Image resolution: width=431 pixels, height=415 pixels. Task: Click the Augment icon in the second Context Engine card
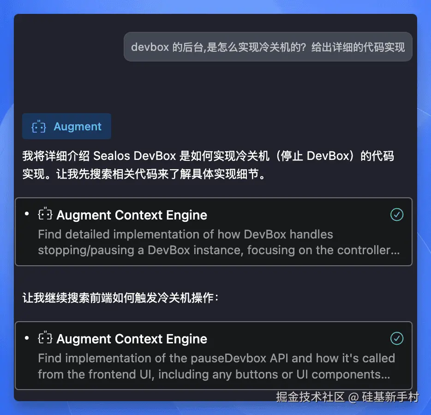click(45, 338)
